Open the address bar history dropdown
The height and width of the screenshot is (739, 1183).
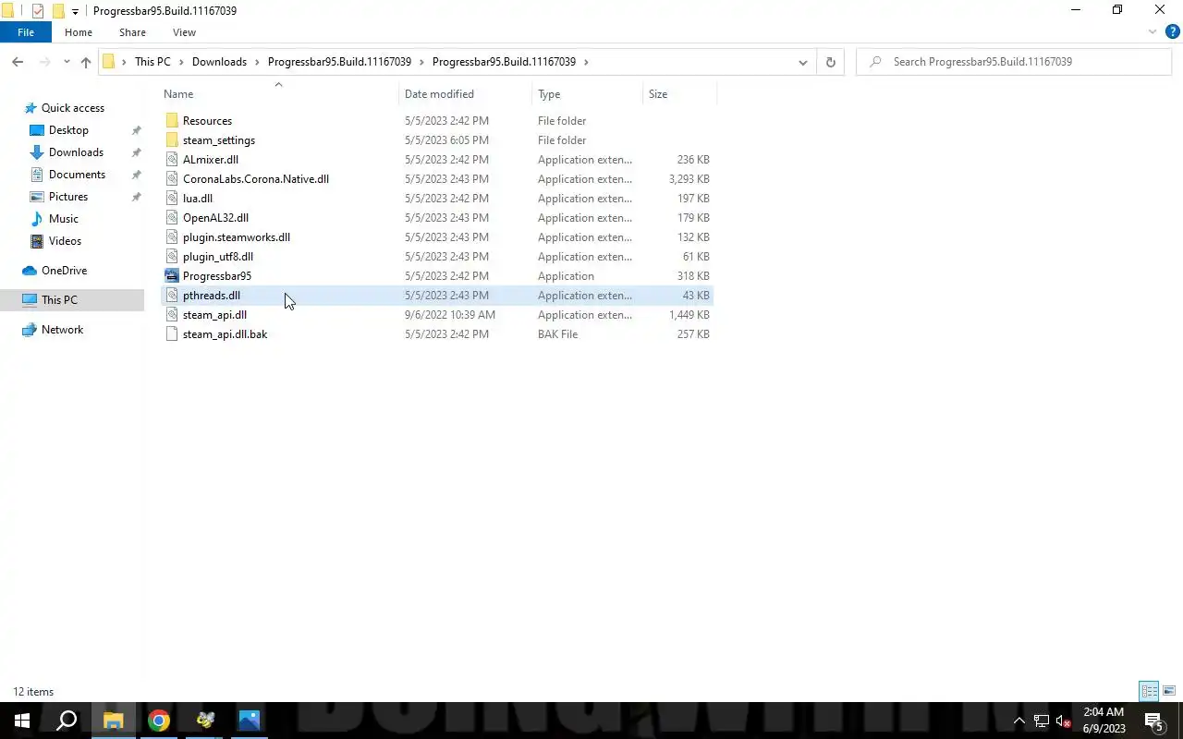click(x=802, y=62)
